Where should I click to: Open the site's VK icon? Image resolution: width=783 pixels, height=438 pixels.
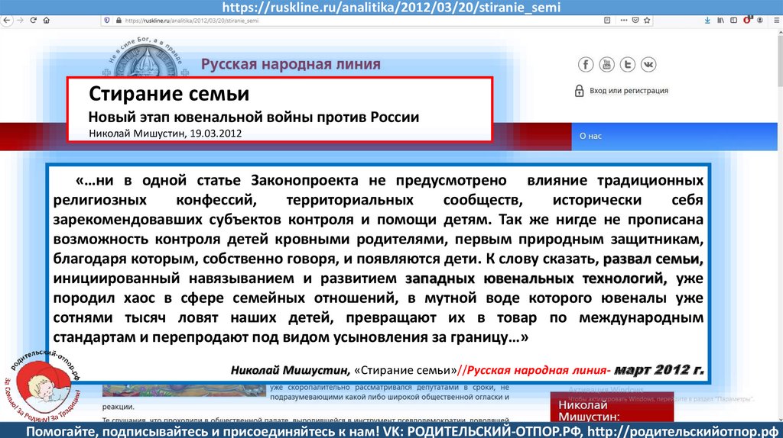coord(648,64)
